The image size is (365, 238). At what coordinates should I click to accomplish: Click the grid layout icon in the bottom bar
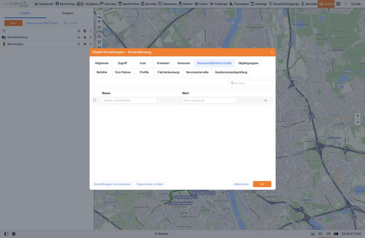pyautogui.click(x=14, y=234)
